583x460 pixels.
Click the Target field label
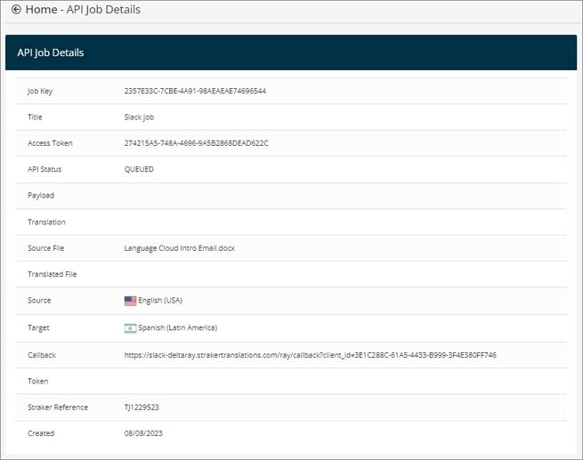(38, 328)
